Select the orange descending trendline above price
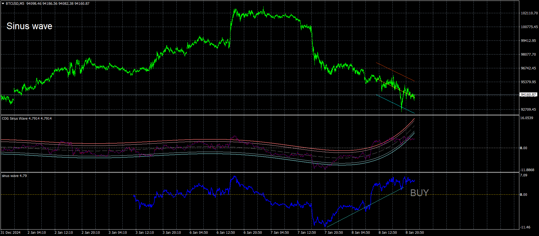The height and width of the screenshot is (236, 539). (x=395, y=72)
